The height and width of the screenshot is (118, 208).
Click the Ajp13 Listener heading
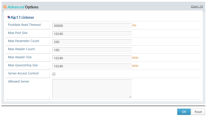click(22, 17)
